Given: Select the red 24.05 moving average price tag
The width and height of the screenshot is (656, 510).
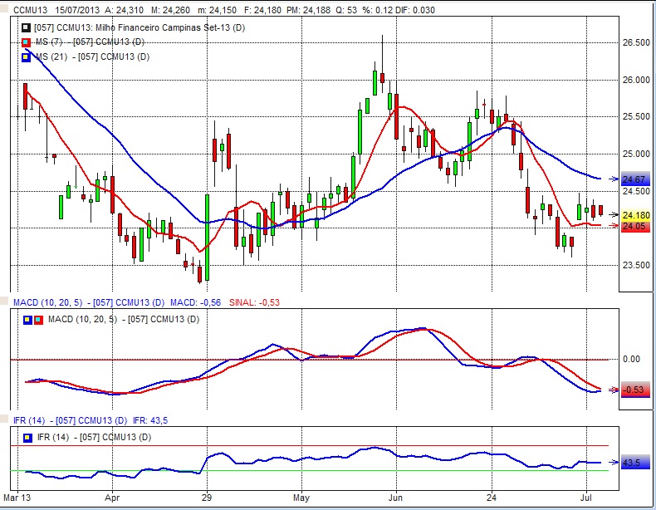Looking at the screenshot, I should point(634,225).
